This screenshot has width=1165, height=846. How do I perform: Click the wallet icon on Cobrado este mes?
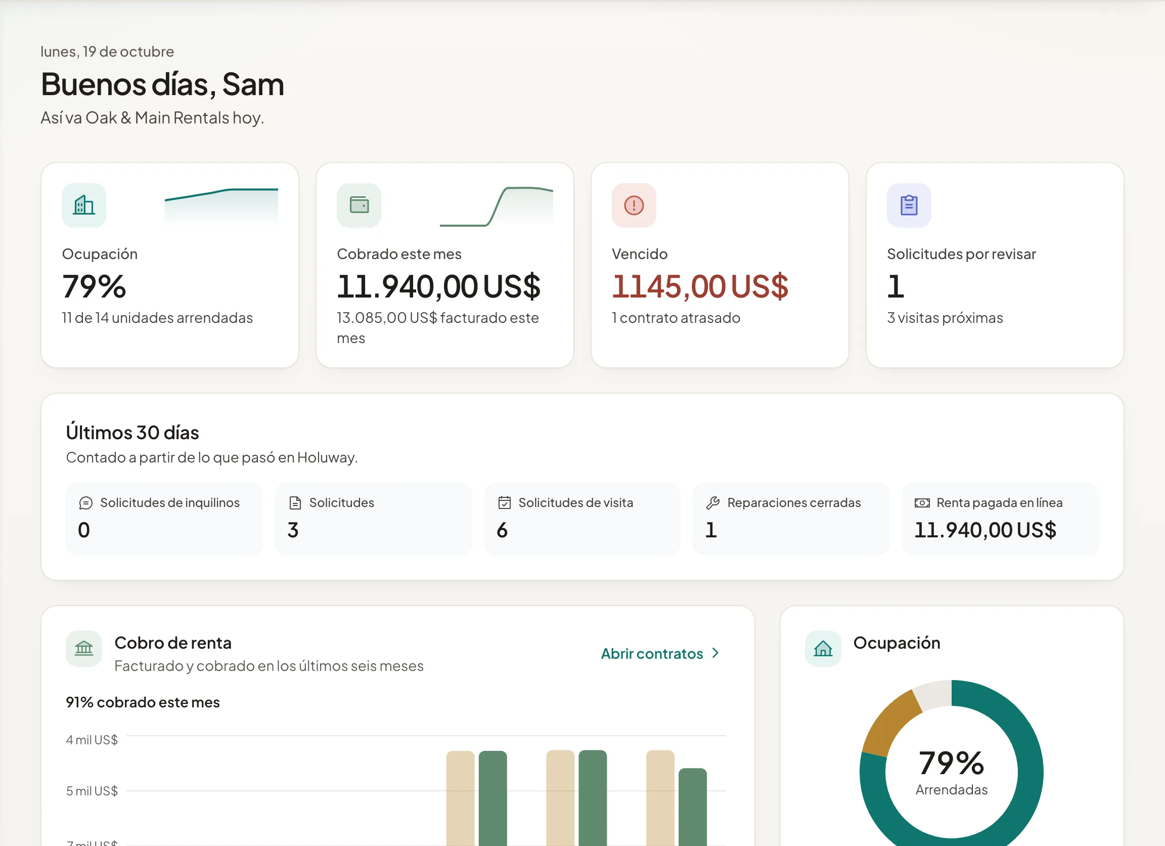(x=359, y=205)
